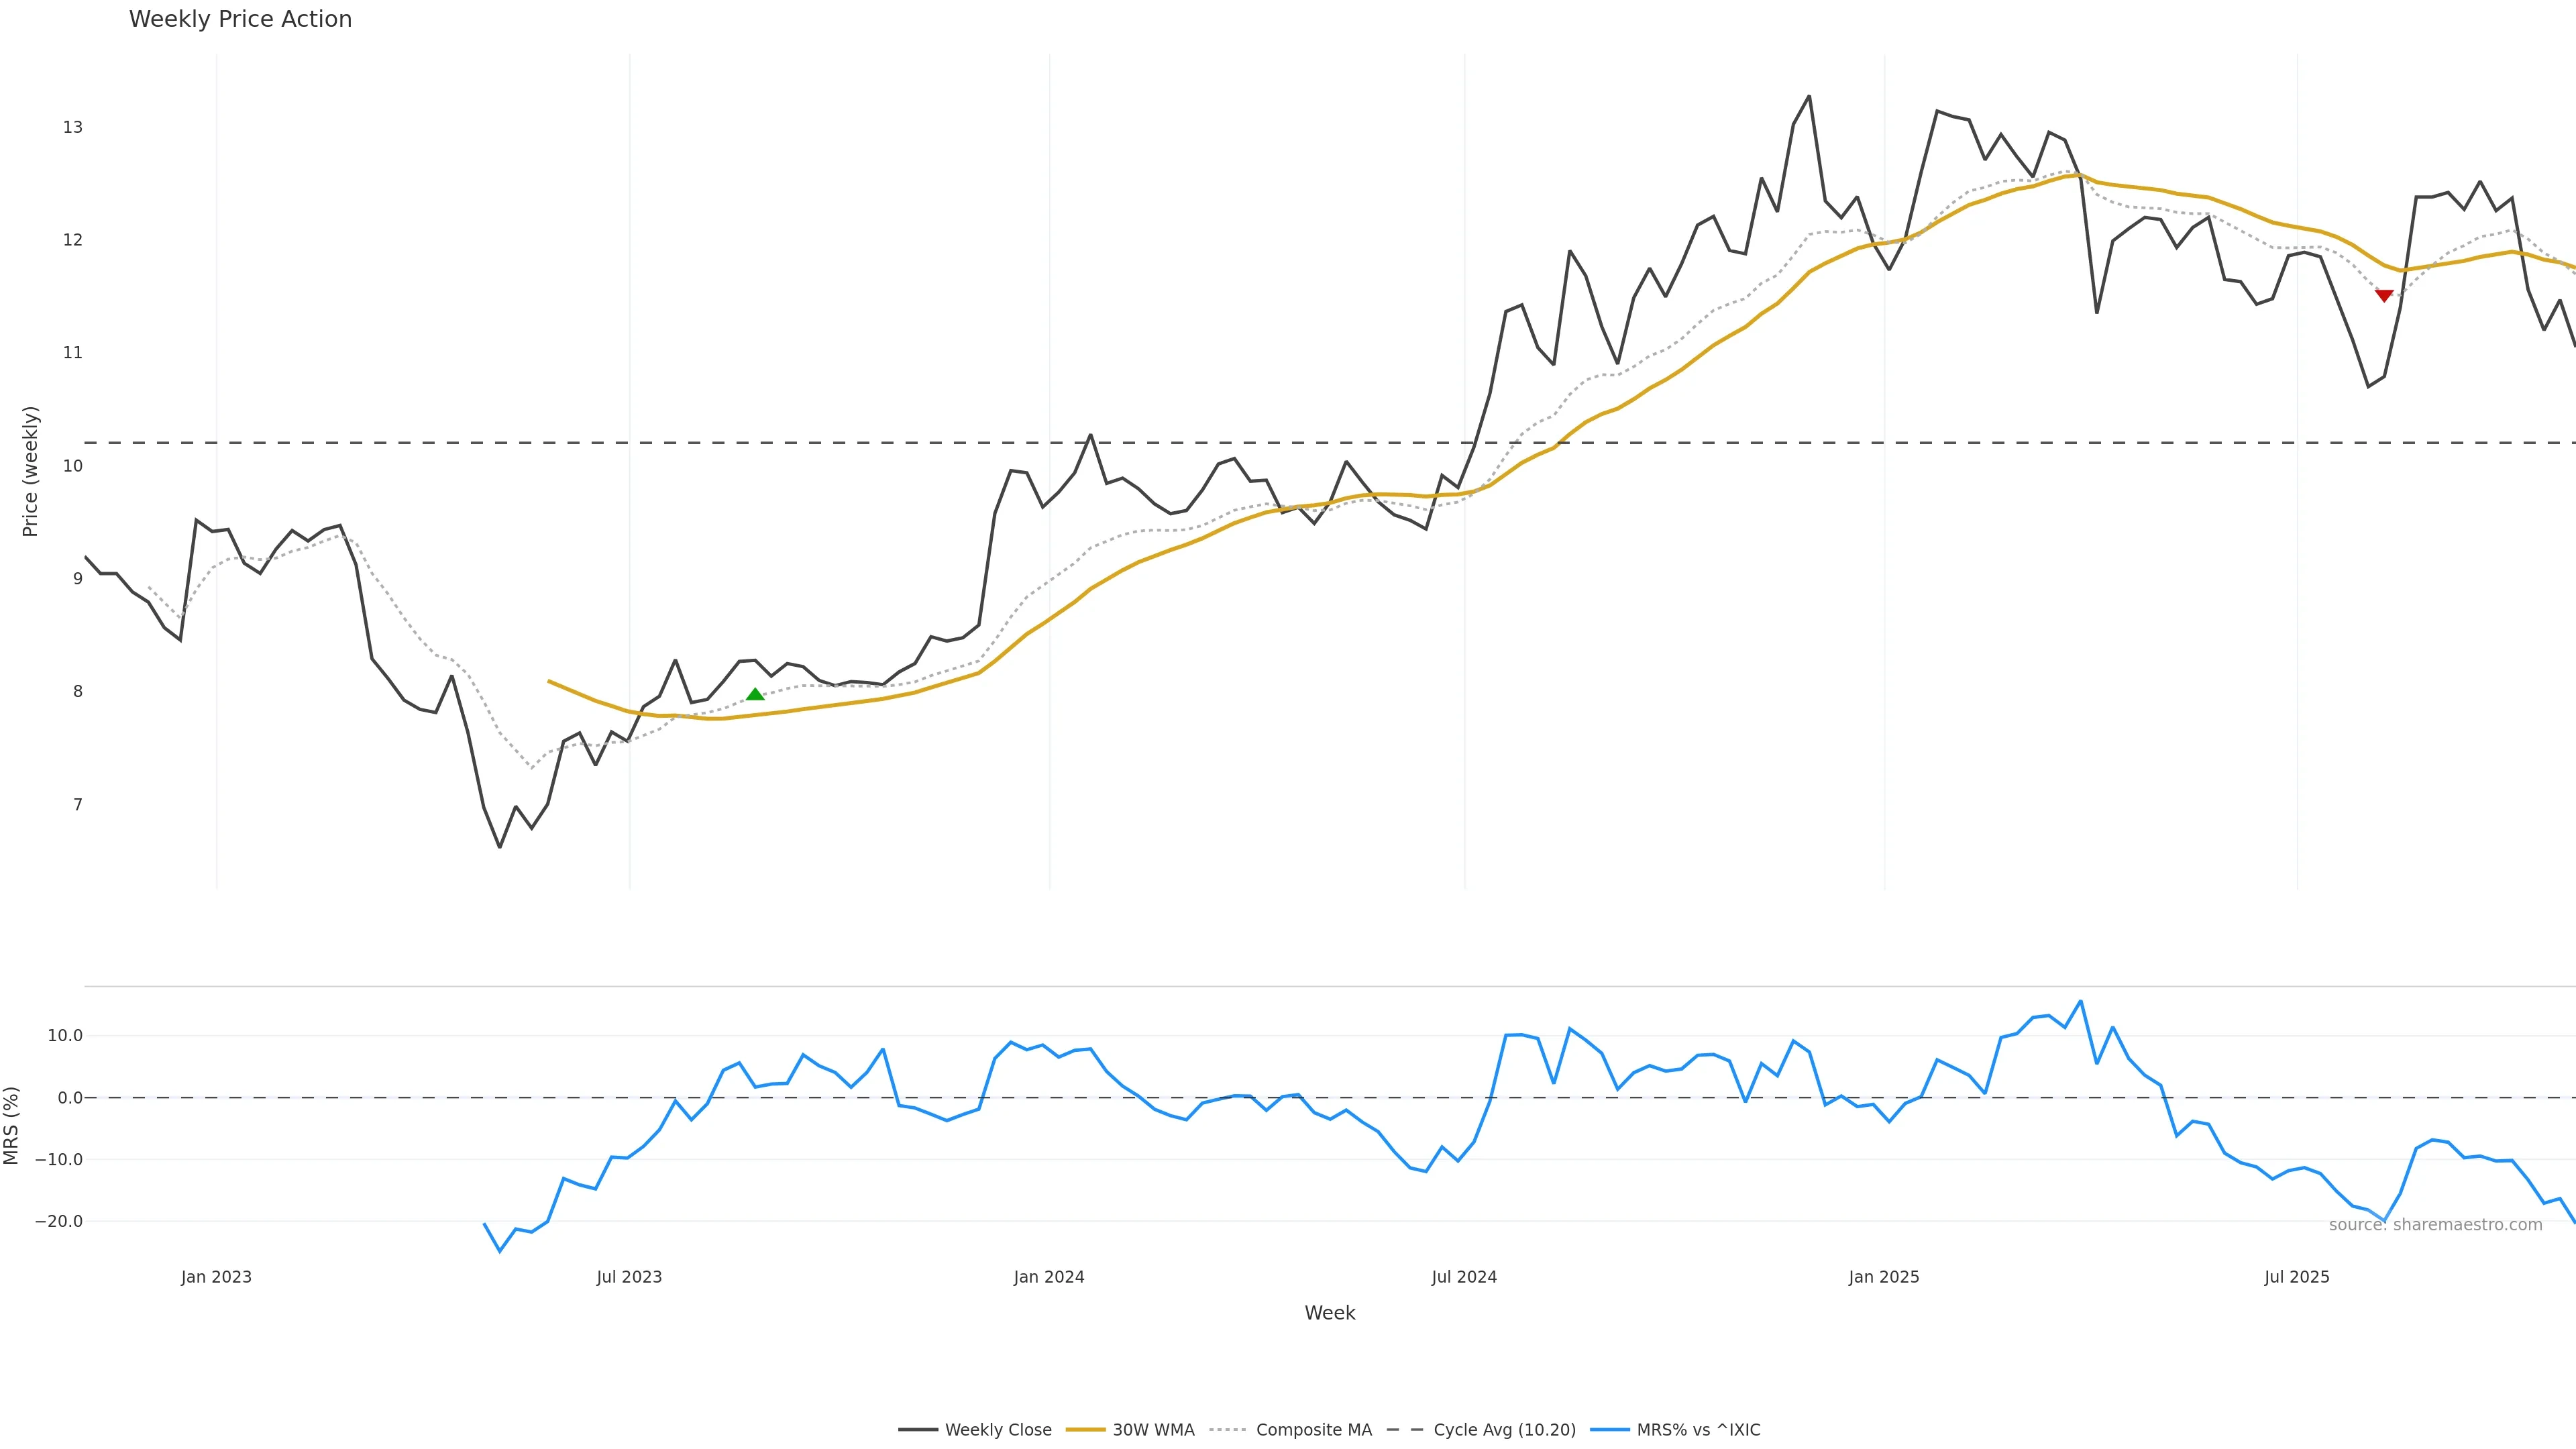Hide the Cycle Avg (10.20) series label

tap(1504, 1430)
